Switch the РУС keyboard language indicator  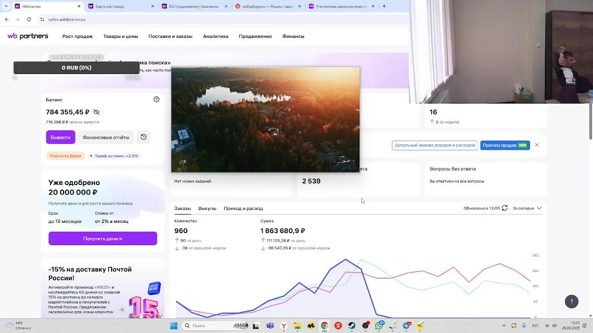click(x=536, y=326)
